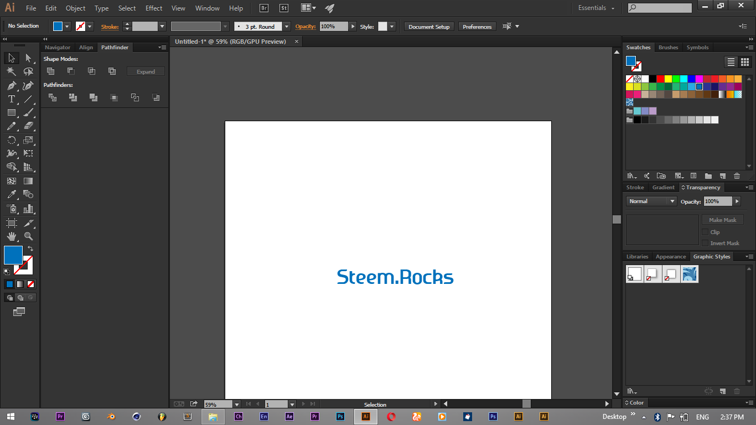Viewport: 756px width, 425px height.
Task: Click the Expand button in Pathfinder
Action: [x=146, y=71]
